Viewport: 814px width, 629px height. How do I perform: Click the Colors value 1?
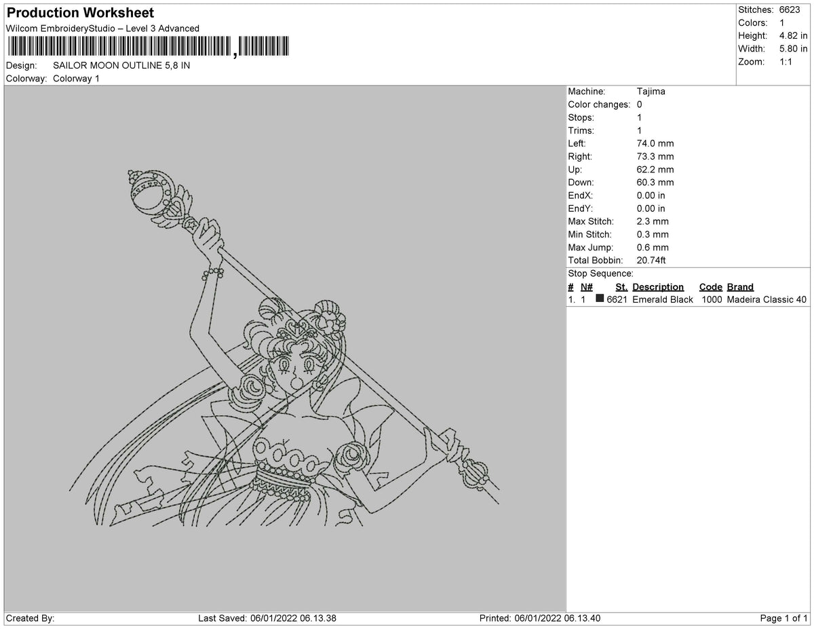[x=782, y=22]
